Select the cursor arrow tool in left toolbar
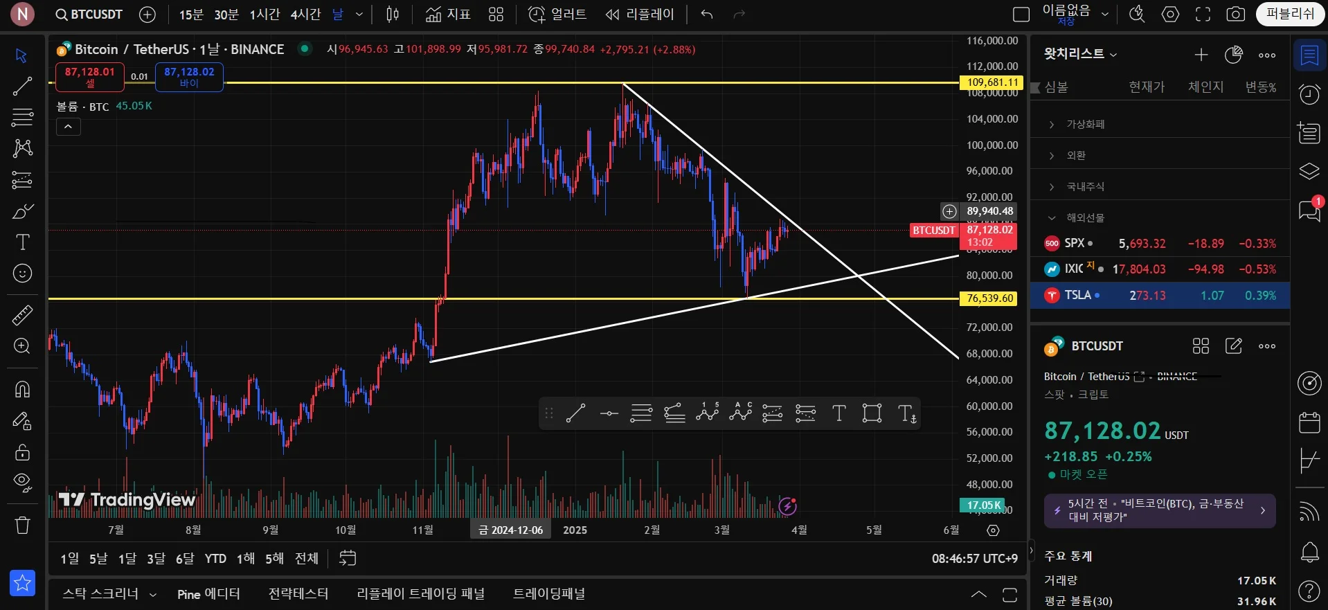 coord(22,55)
